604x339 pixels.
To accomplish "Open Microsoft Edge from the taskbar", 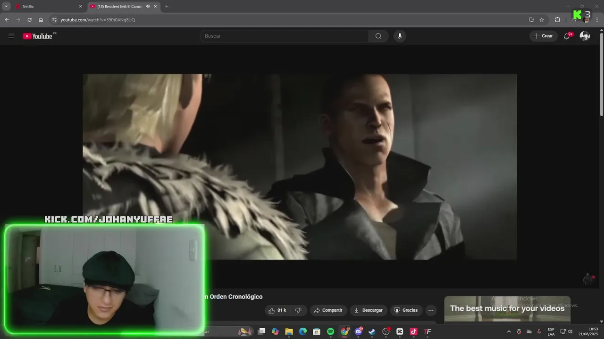I will pos(303,331).
